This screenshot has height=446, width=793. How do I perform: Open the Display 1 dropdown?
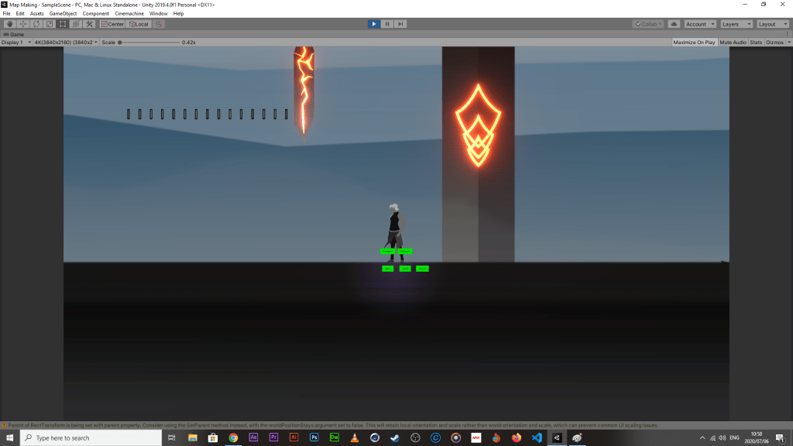pyautogui.click(x=15, y=43)
